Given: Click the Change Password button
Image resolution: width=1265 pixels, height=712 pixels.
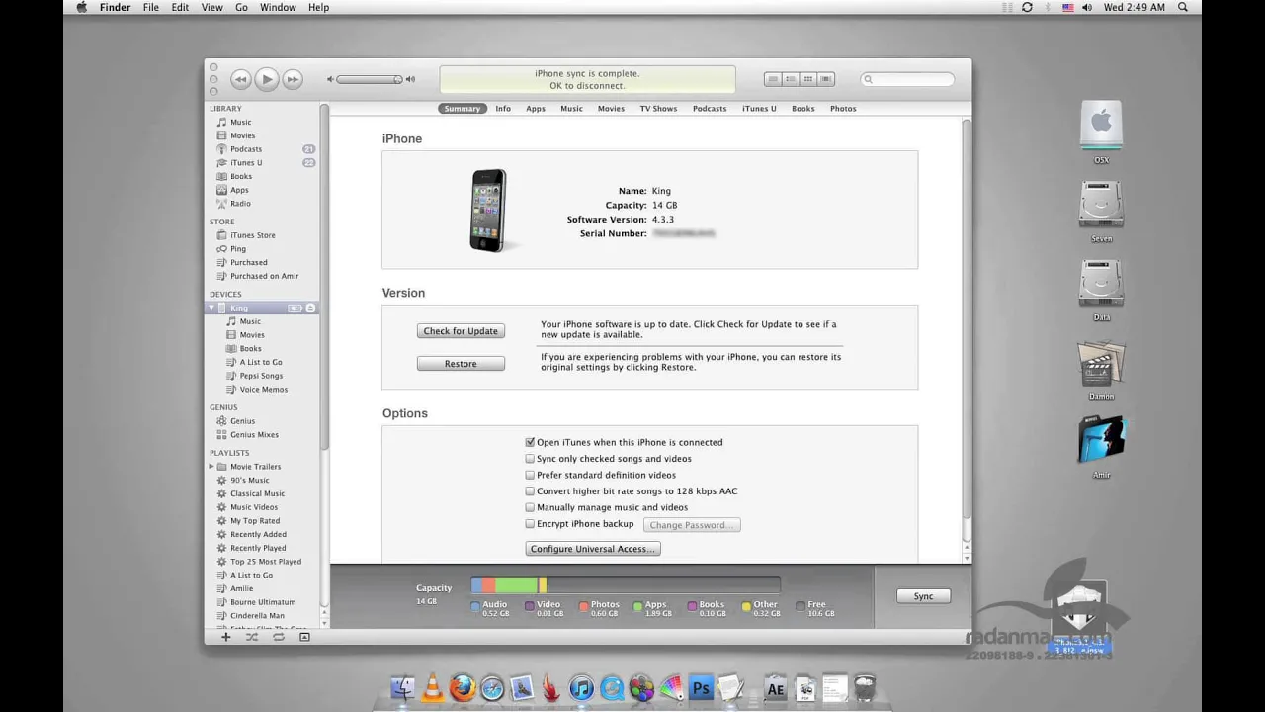Looking at the screenshot, I should click(x=692, y=525).
